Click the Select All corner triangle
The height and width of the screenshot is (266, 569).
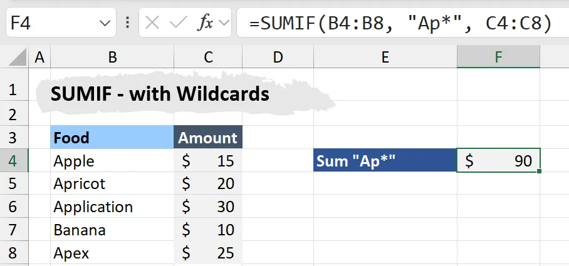click(19, 59)
